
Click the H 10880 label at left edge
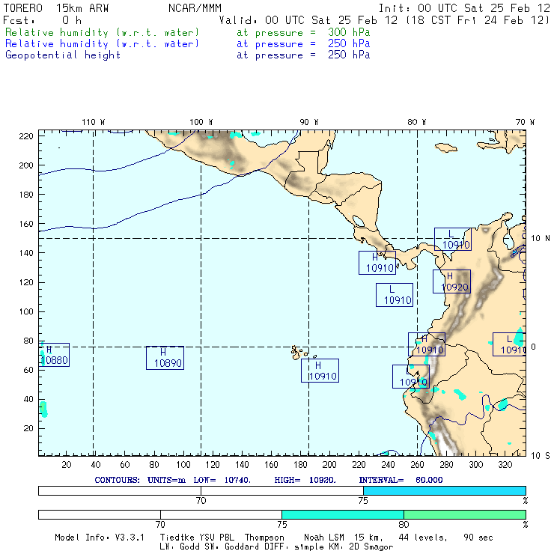pos(54,355)
